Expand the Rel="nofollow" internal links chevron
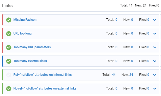Screen dimensions: 161x96 155,75
